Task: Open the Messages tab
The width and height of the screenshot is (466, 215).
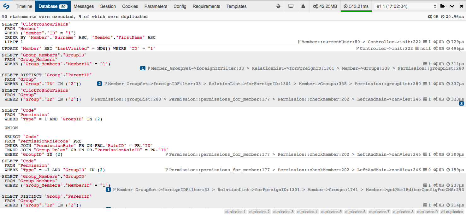Action: tap(84, 6)
